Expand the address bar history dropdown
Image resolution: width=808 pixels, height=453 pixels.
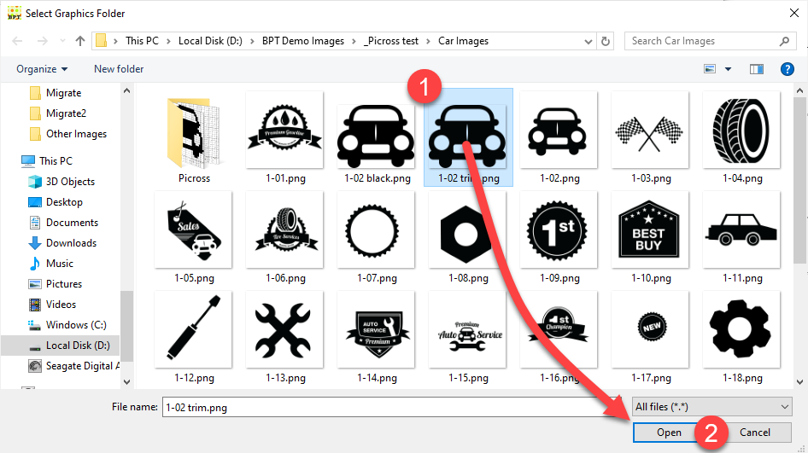tap(588, 41)
